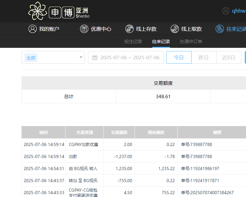Screen dimensions: 246x197
Task: Click the date range input field
Action: coord(130,58)
